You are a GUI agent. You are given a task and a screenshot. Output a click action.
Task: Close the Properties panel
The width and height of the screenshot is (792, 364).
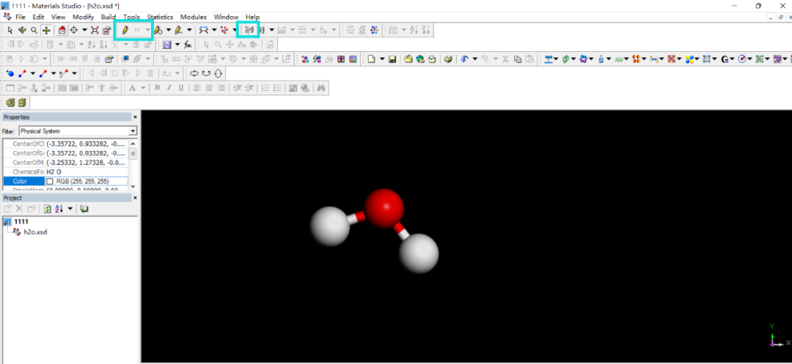point(135,117)
